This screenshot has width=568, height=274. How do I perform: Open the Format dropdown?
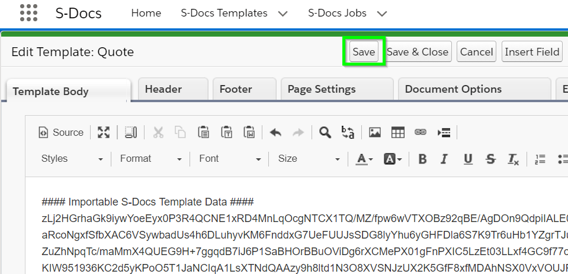[x=150, y=159]
